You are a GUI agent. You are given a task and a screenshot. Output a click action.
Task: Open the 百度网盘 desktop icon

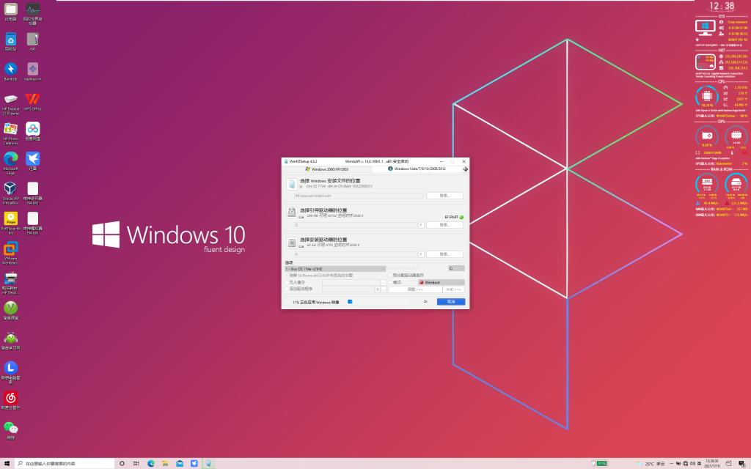32,131
